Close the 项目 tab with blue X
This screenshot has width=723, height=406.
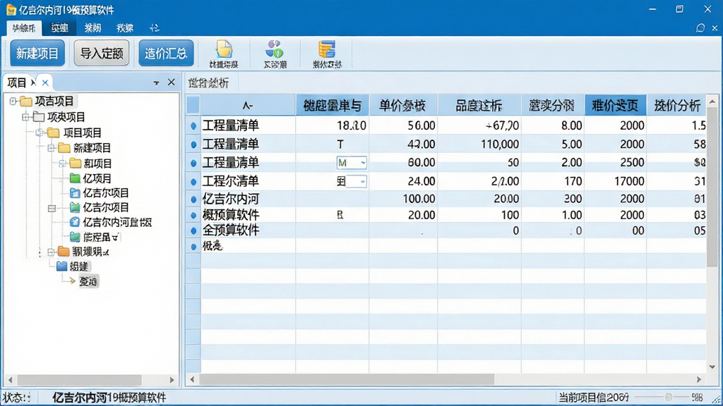tap(45, 83)
